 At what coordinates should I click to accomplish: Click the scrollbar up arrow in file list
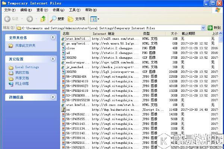[x=221, y=33]
